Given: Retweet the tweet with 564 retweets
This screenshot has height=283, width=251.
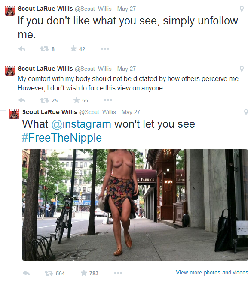Looking at the screenshot, I should click(x=49, y=273).
